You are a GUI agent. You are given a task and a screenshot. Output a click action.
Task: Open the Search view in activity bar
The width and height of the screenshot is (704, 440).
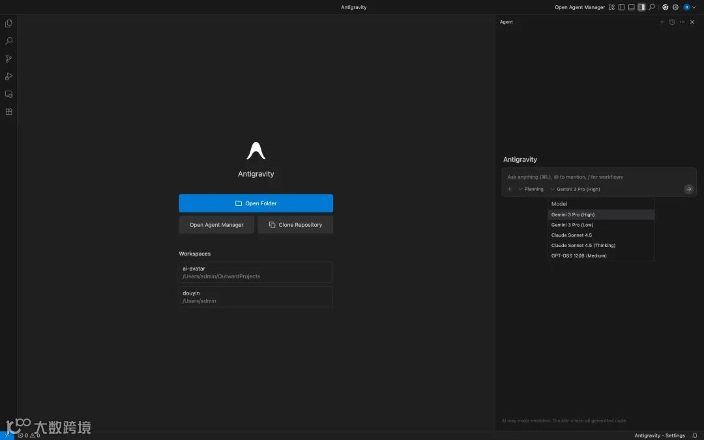[x=8, y=41]
